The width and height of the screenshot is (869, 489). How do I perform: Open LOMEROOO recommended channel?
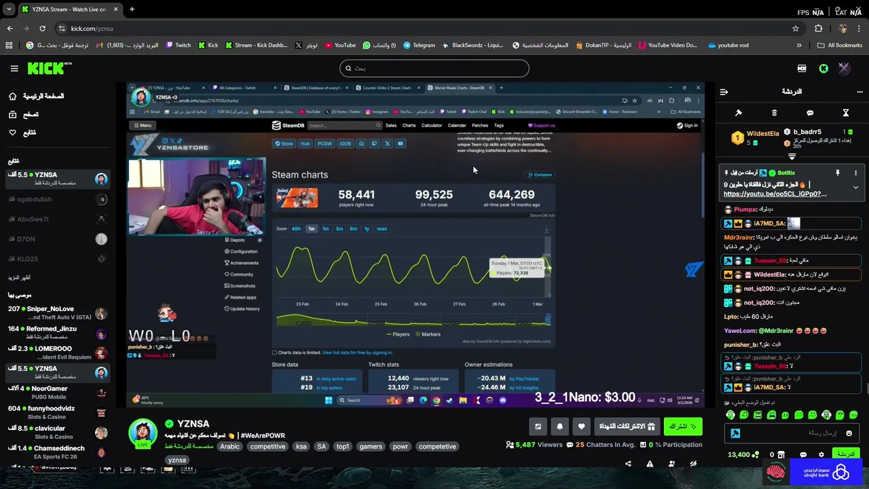click(58, 353)
